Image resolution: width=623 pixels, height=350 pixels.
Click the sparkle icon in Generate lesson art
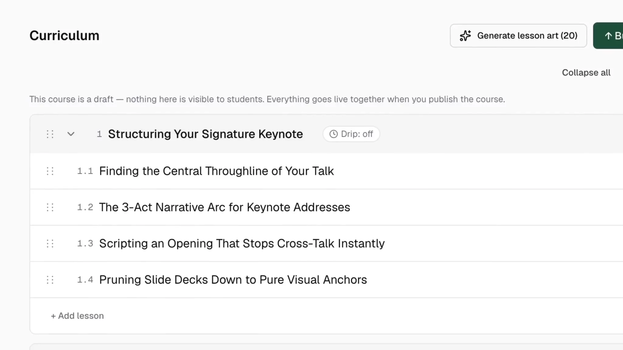(x=465, y=36)
